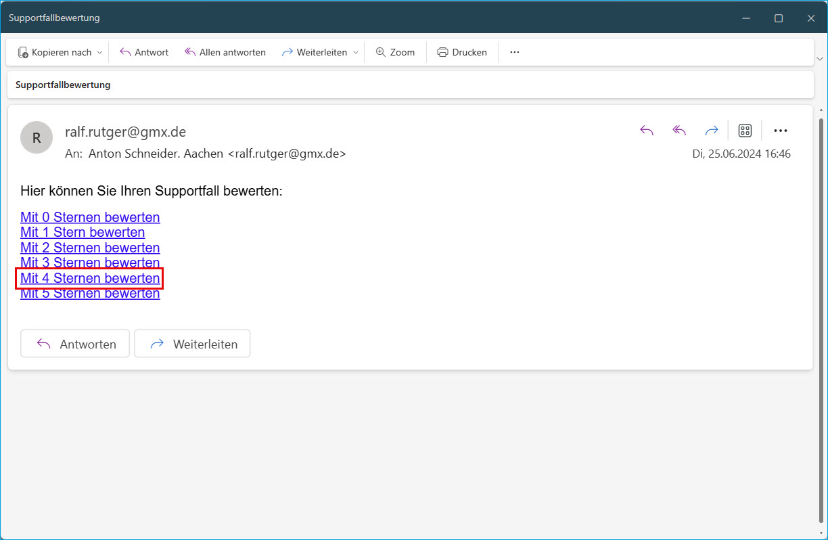This screenshot has height=540, width=828.
Task: Open the apps grid icon in message header
Action: coord(745,131)
